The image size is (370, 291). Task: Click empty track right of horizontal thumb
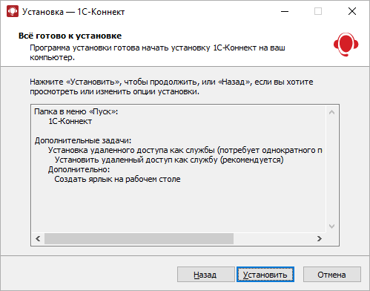pyautogui.click(x=274, y=238)
